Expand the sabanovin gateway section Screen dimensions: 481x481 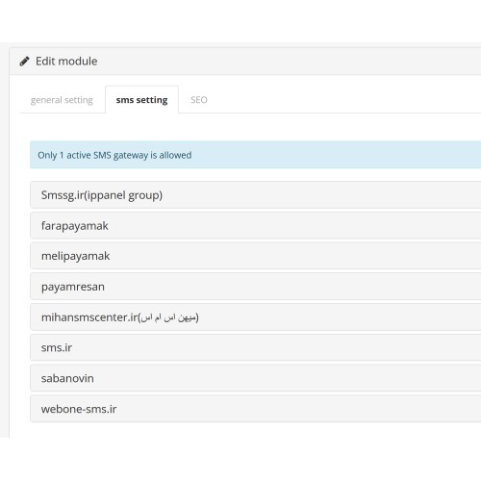(x=256, y=378)
